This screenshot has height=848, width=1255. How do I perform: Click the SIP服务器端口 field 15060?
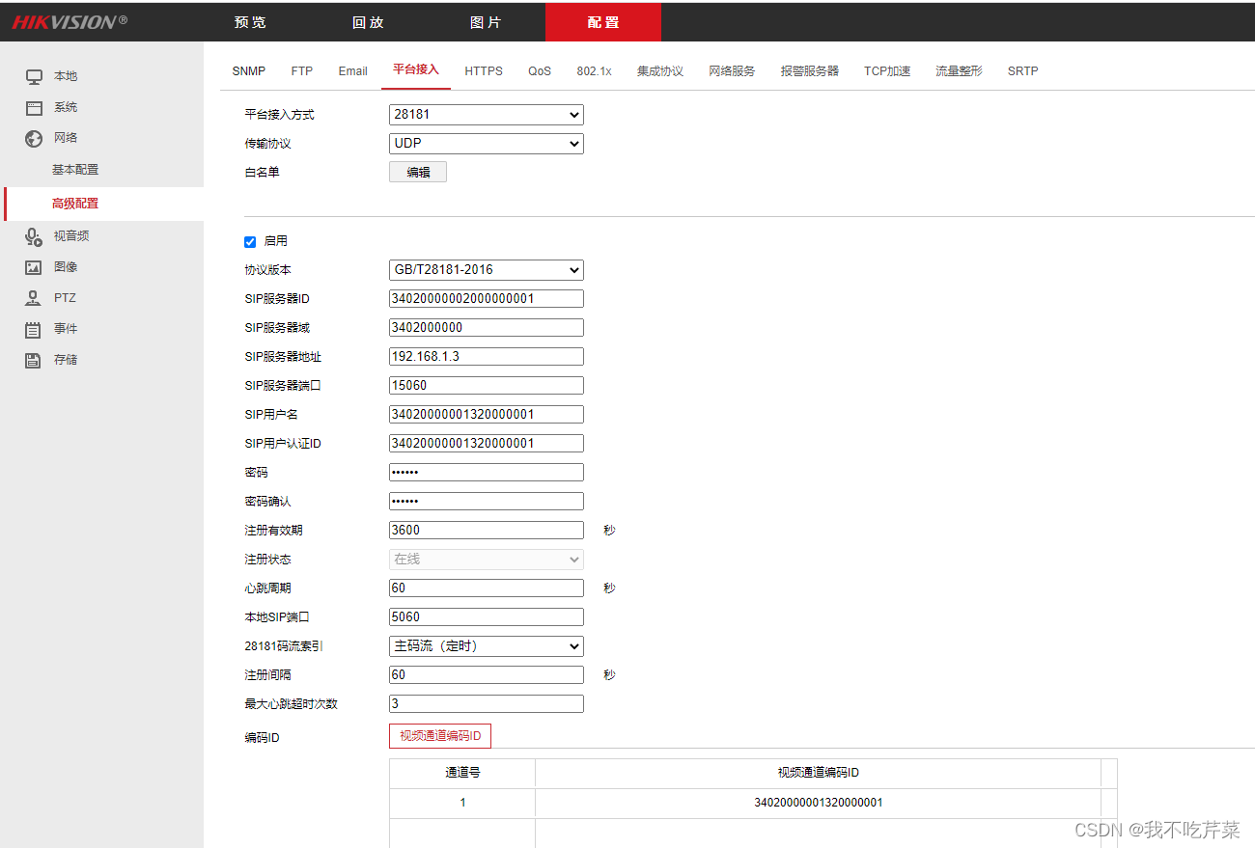coord(487,386)
